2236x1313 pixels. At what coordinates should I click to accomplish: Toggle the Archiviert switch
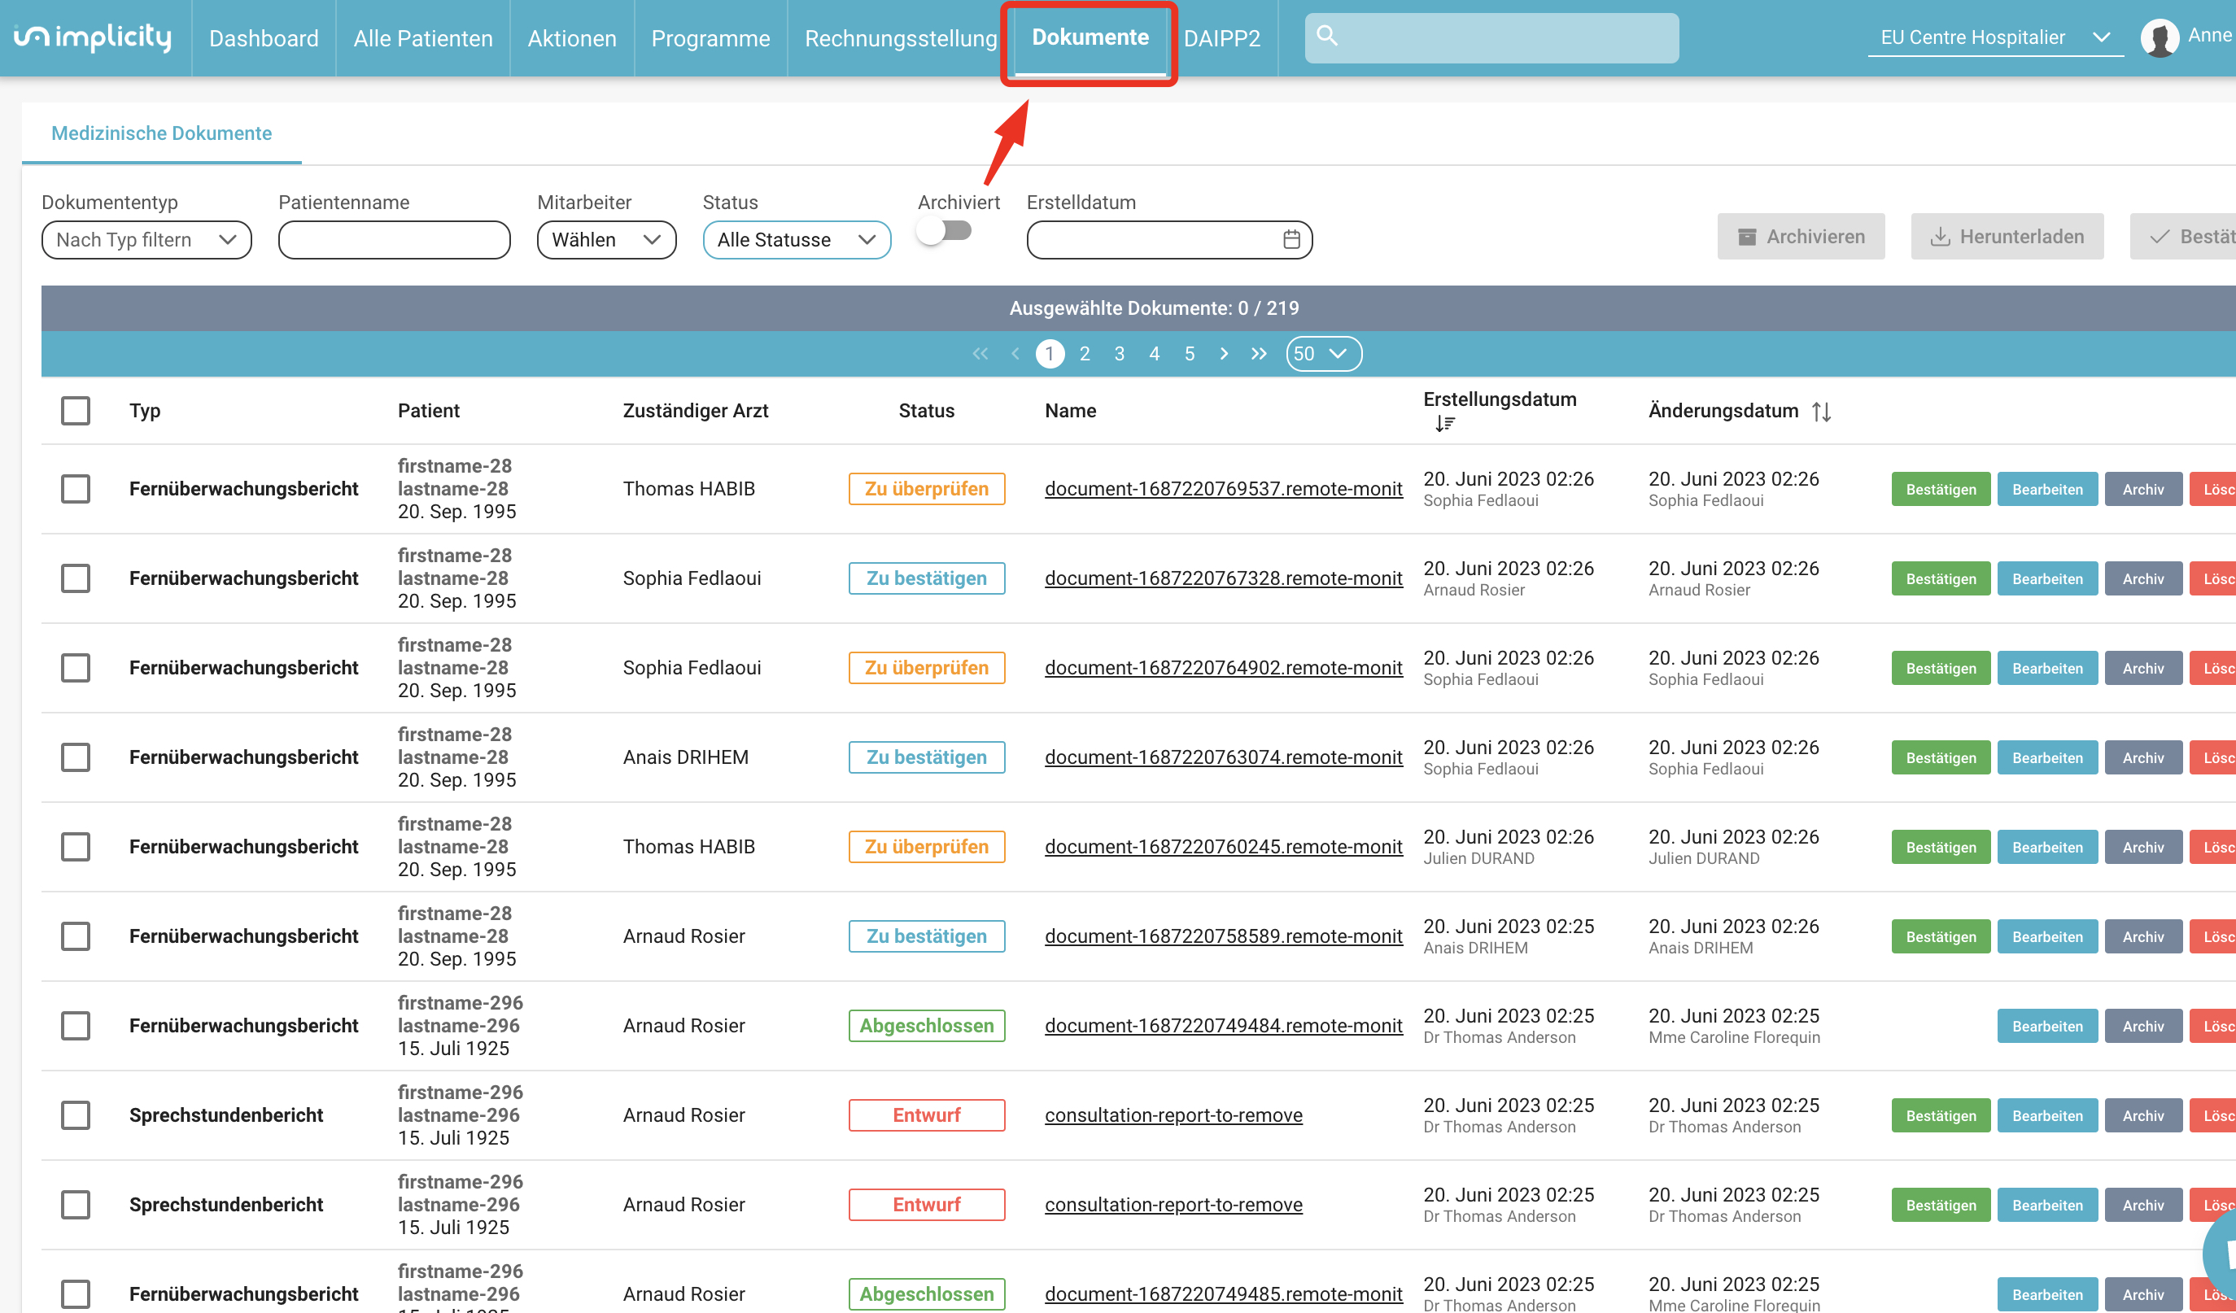pos(944,232)
